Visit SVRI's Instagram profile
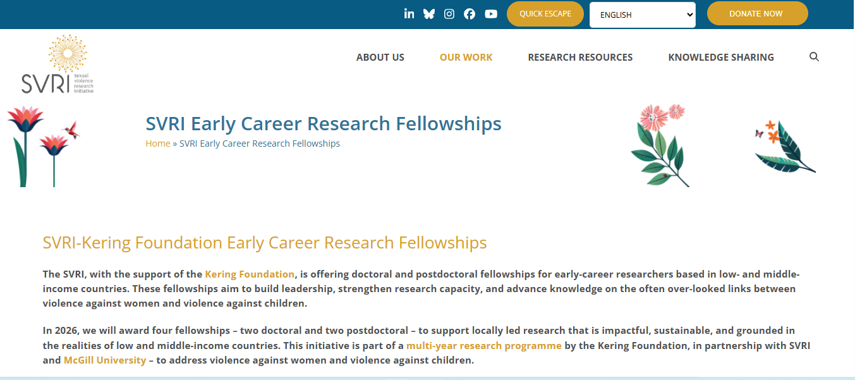This screenshot has height=380, width=855. click(449, 13)
